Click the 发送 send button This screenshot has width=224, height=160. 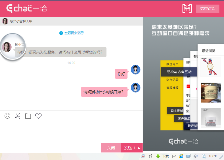click(128, 148)
